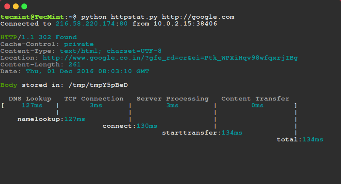The width and height of the screenshot is (341, 184).
Task: Click the Date header value
Action: click(x=87, y=72)
